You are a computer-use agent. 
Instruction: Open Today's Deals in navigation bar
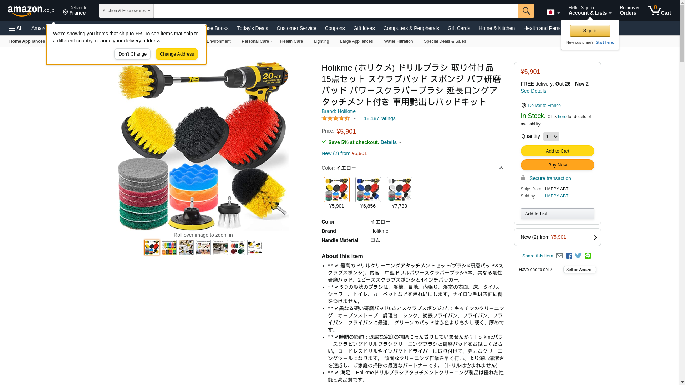tap(253, 28)
